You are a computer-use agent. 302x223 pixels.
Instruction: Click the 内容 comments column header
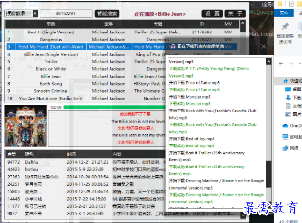(117, 154)
